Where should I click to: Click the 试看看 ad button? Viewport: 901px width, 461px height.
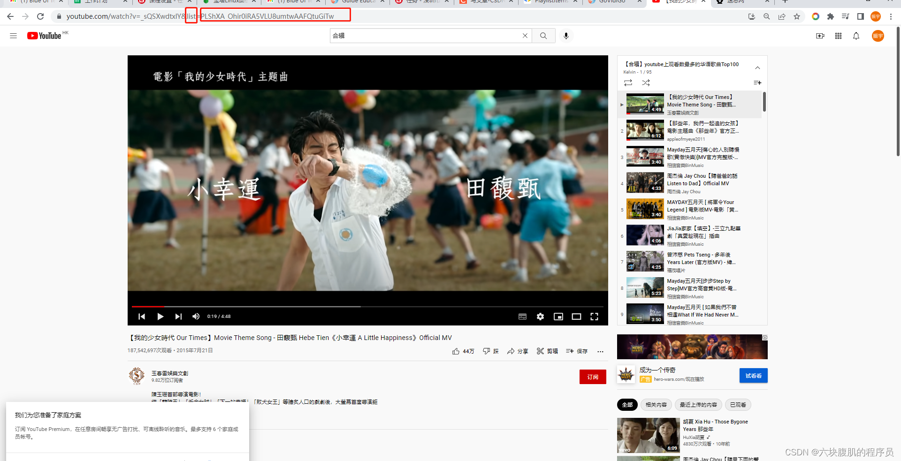(754, 376)
